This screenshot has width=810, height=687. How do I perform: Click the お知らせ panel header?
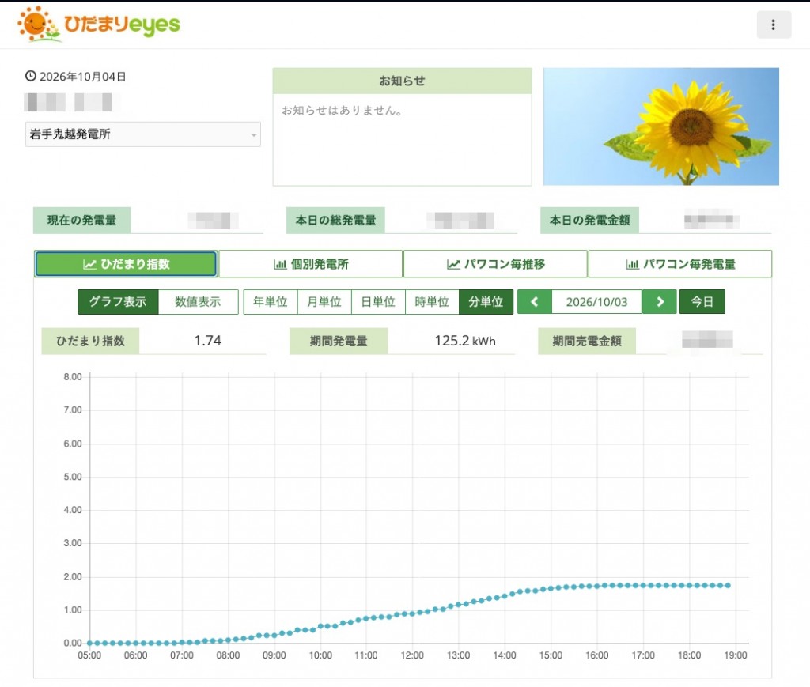pos(403,81)
